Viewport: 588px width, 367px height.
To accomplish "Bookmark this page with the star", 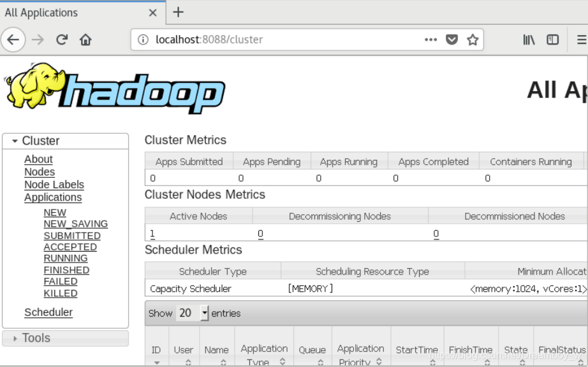I will [x=473, y=40].
